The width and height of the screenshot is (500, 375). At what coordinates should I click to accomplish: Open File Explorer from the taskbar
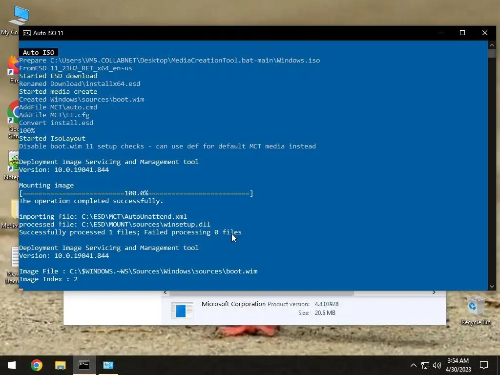[60, 365]
